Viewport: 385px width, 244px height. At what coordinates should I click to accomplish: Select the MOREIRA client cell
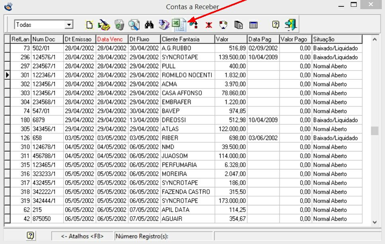[x=188, y=174]
